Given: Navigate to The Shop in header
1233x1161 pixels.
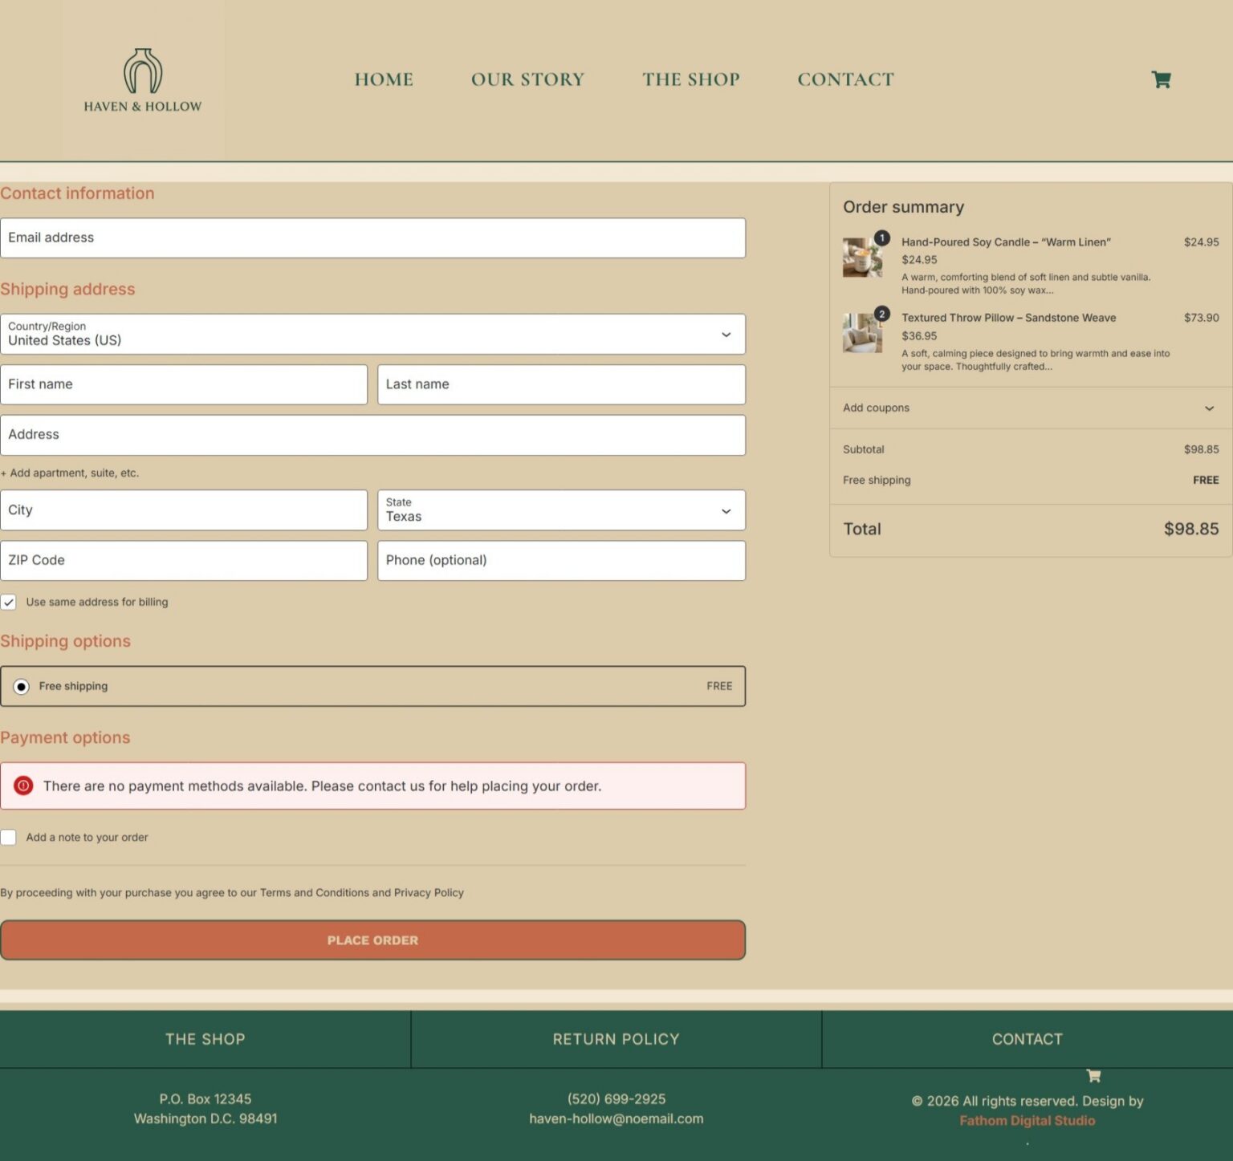Looking at the screenshot, I should point(691,79).
